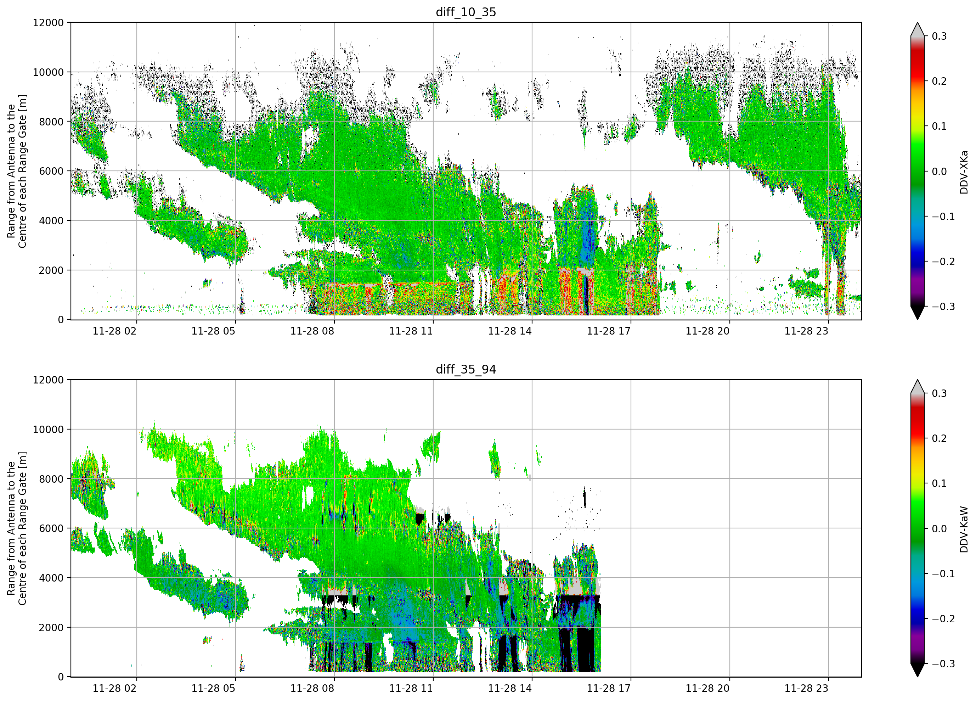Pick the 11-28 08 tick under diff_35_94
Screen dimensions: 976x701
tap(312, 689)
